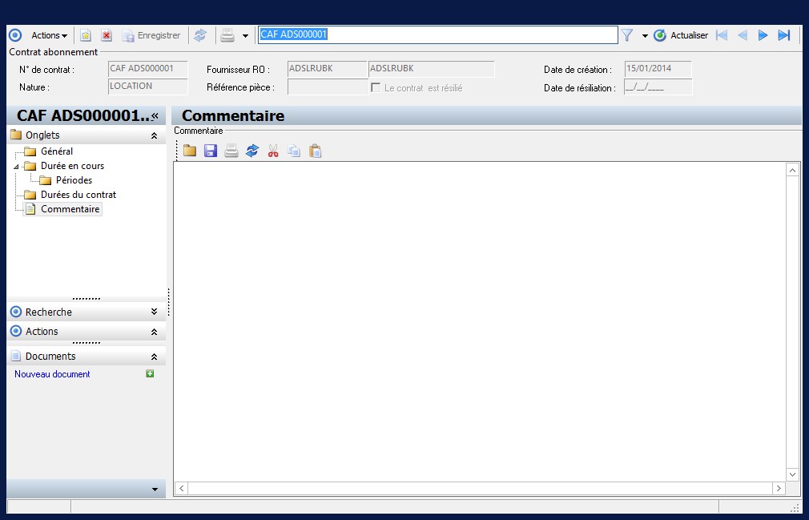The width and height of the screenshot is (809, 520).
Task: Click the blue circle icon left of Actions
Action: 15,35
